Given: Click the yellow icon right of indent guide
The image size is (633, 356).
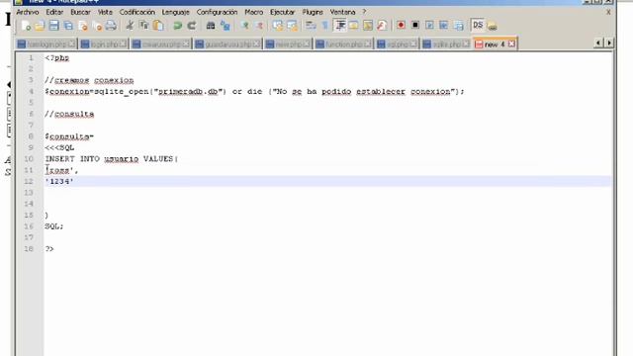Looking at the screenshot, I should coord(354,26).
